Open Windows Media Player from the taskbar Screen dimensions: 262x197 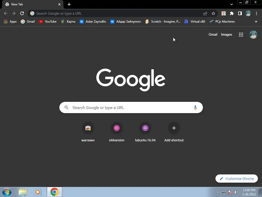38,192
